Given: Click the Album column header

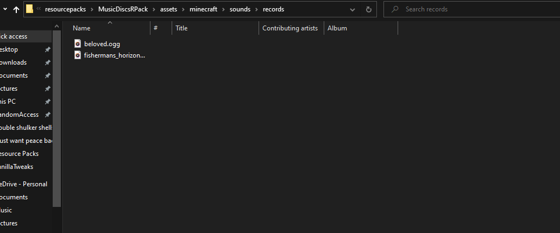Looking at the screenshot, I should 337,28.
